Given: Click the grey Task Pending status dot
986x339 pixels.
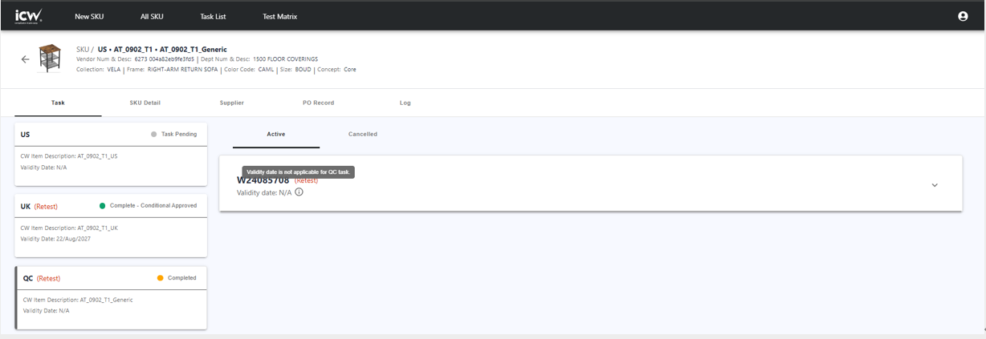Looking at the screenshot, I should coord(153,134).
